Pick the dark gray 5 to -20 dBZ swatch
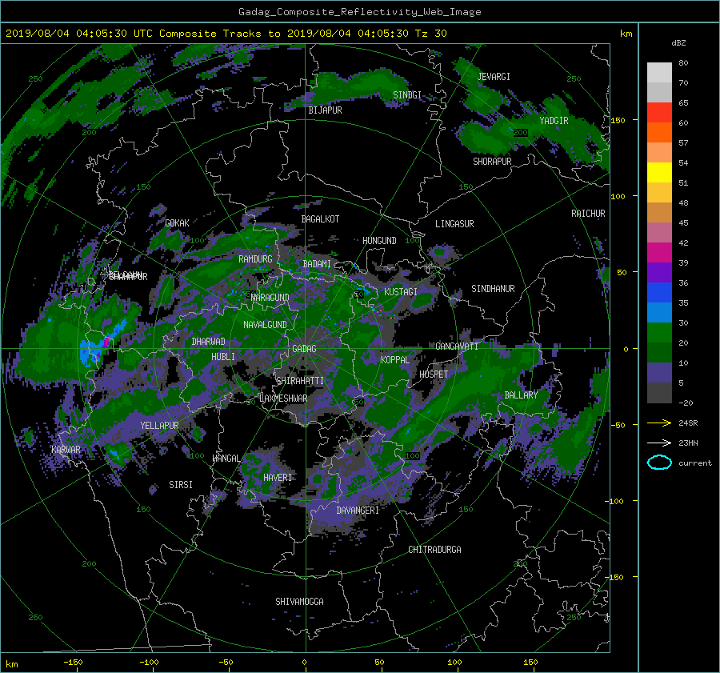Screen dimensions: 720x673 click(659, 393)
